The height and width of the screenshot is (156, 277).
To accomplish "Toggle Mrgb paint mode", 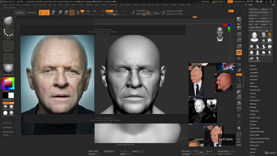I will (87, 11).
